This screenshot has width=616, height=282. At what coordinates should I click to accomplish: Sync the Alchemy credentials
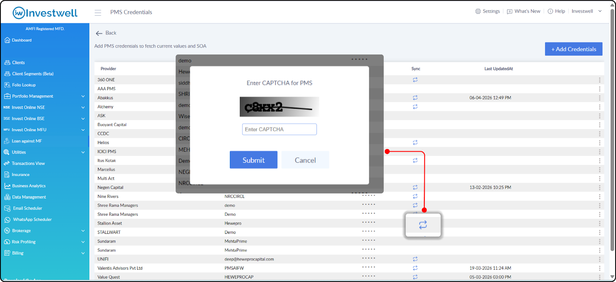pyautogui.click(x=415, y=107)
